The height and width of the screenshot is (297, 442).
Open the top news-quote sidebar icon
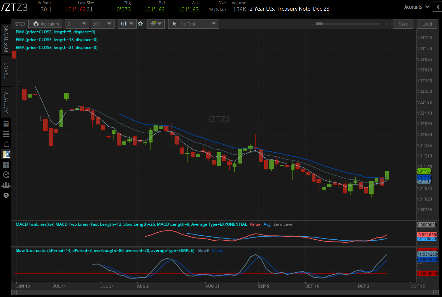pos(6,124)
